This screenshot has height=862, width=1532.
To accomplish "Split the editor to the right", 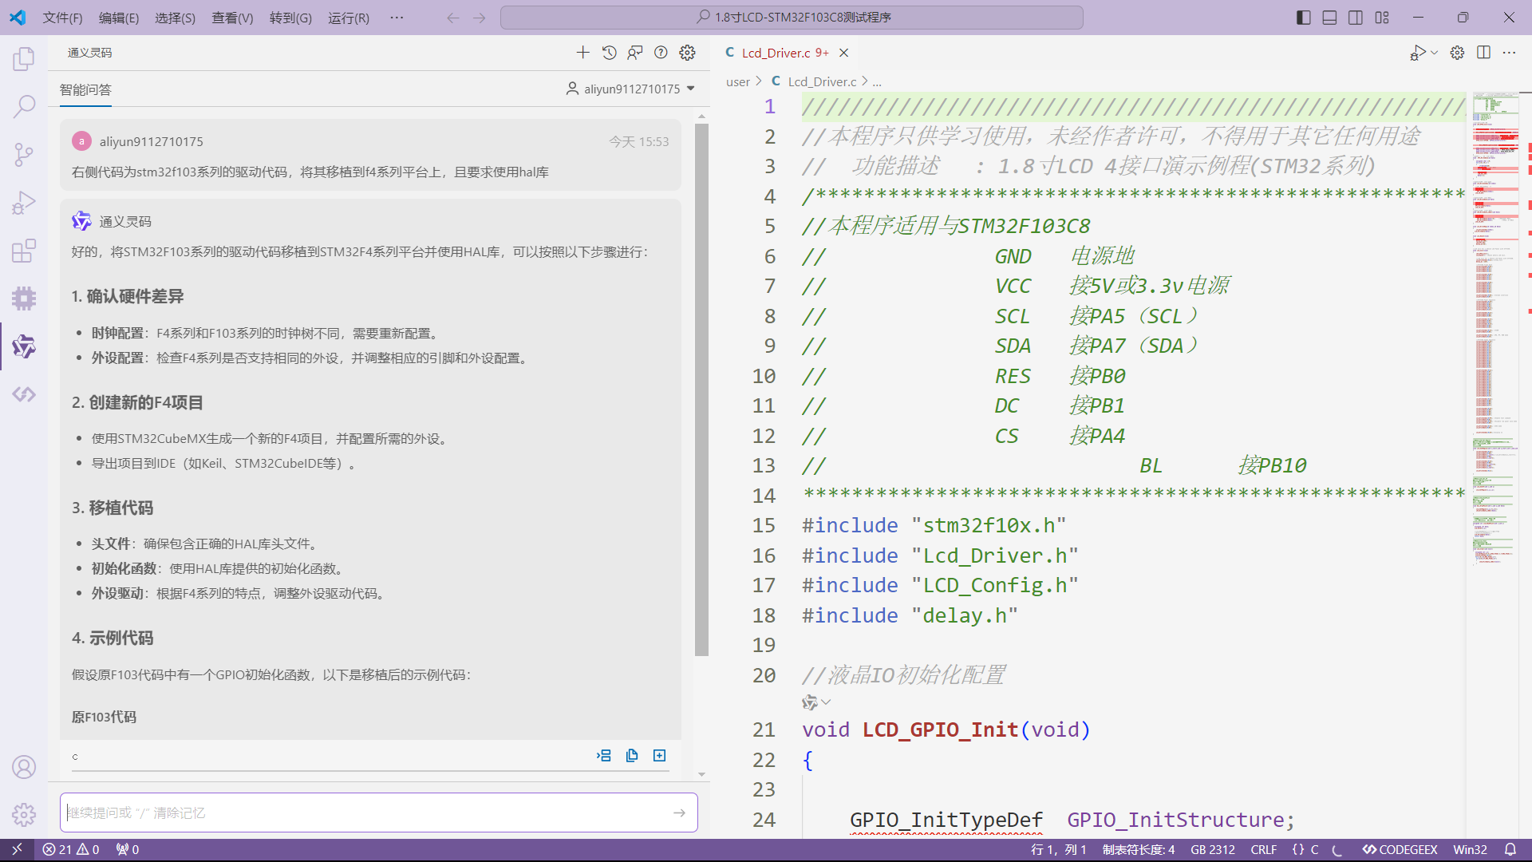I will (1483, 53).
